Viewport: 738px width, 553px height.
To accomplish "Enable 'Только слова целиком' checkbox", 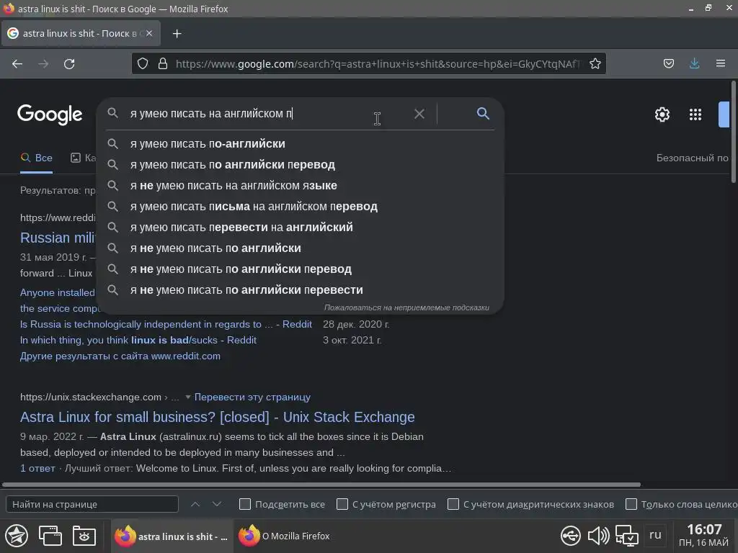I will (631, 504).
